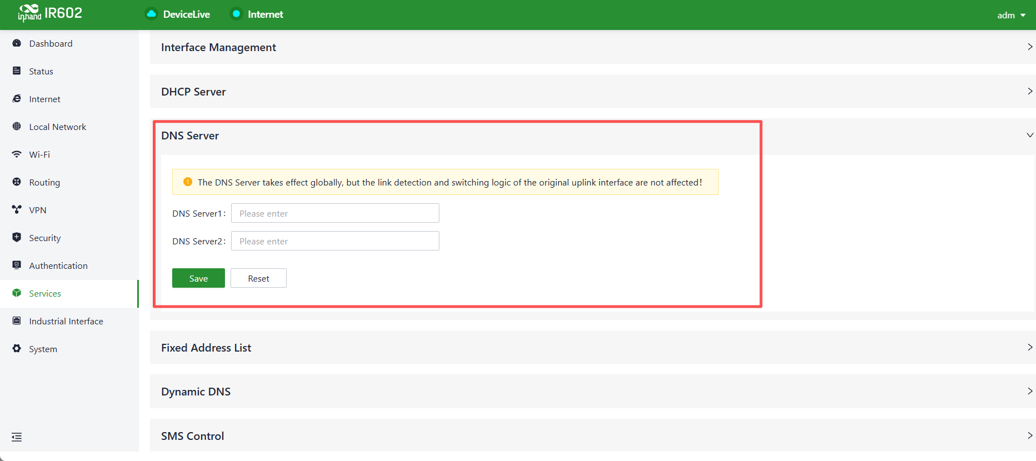Click the Wi-Fi signal icon
This screenshot has width=1036, height=461.
[17, 154]
